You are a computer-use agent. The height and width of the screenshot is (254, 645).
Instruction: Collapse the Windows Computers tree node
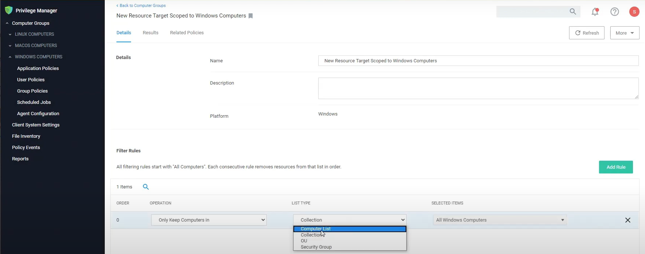click(x=10, y=57)
